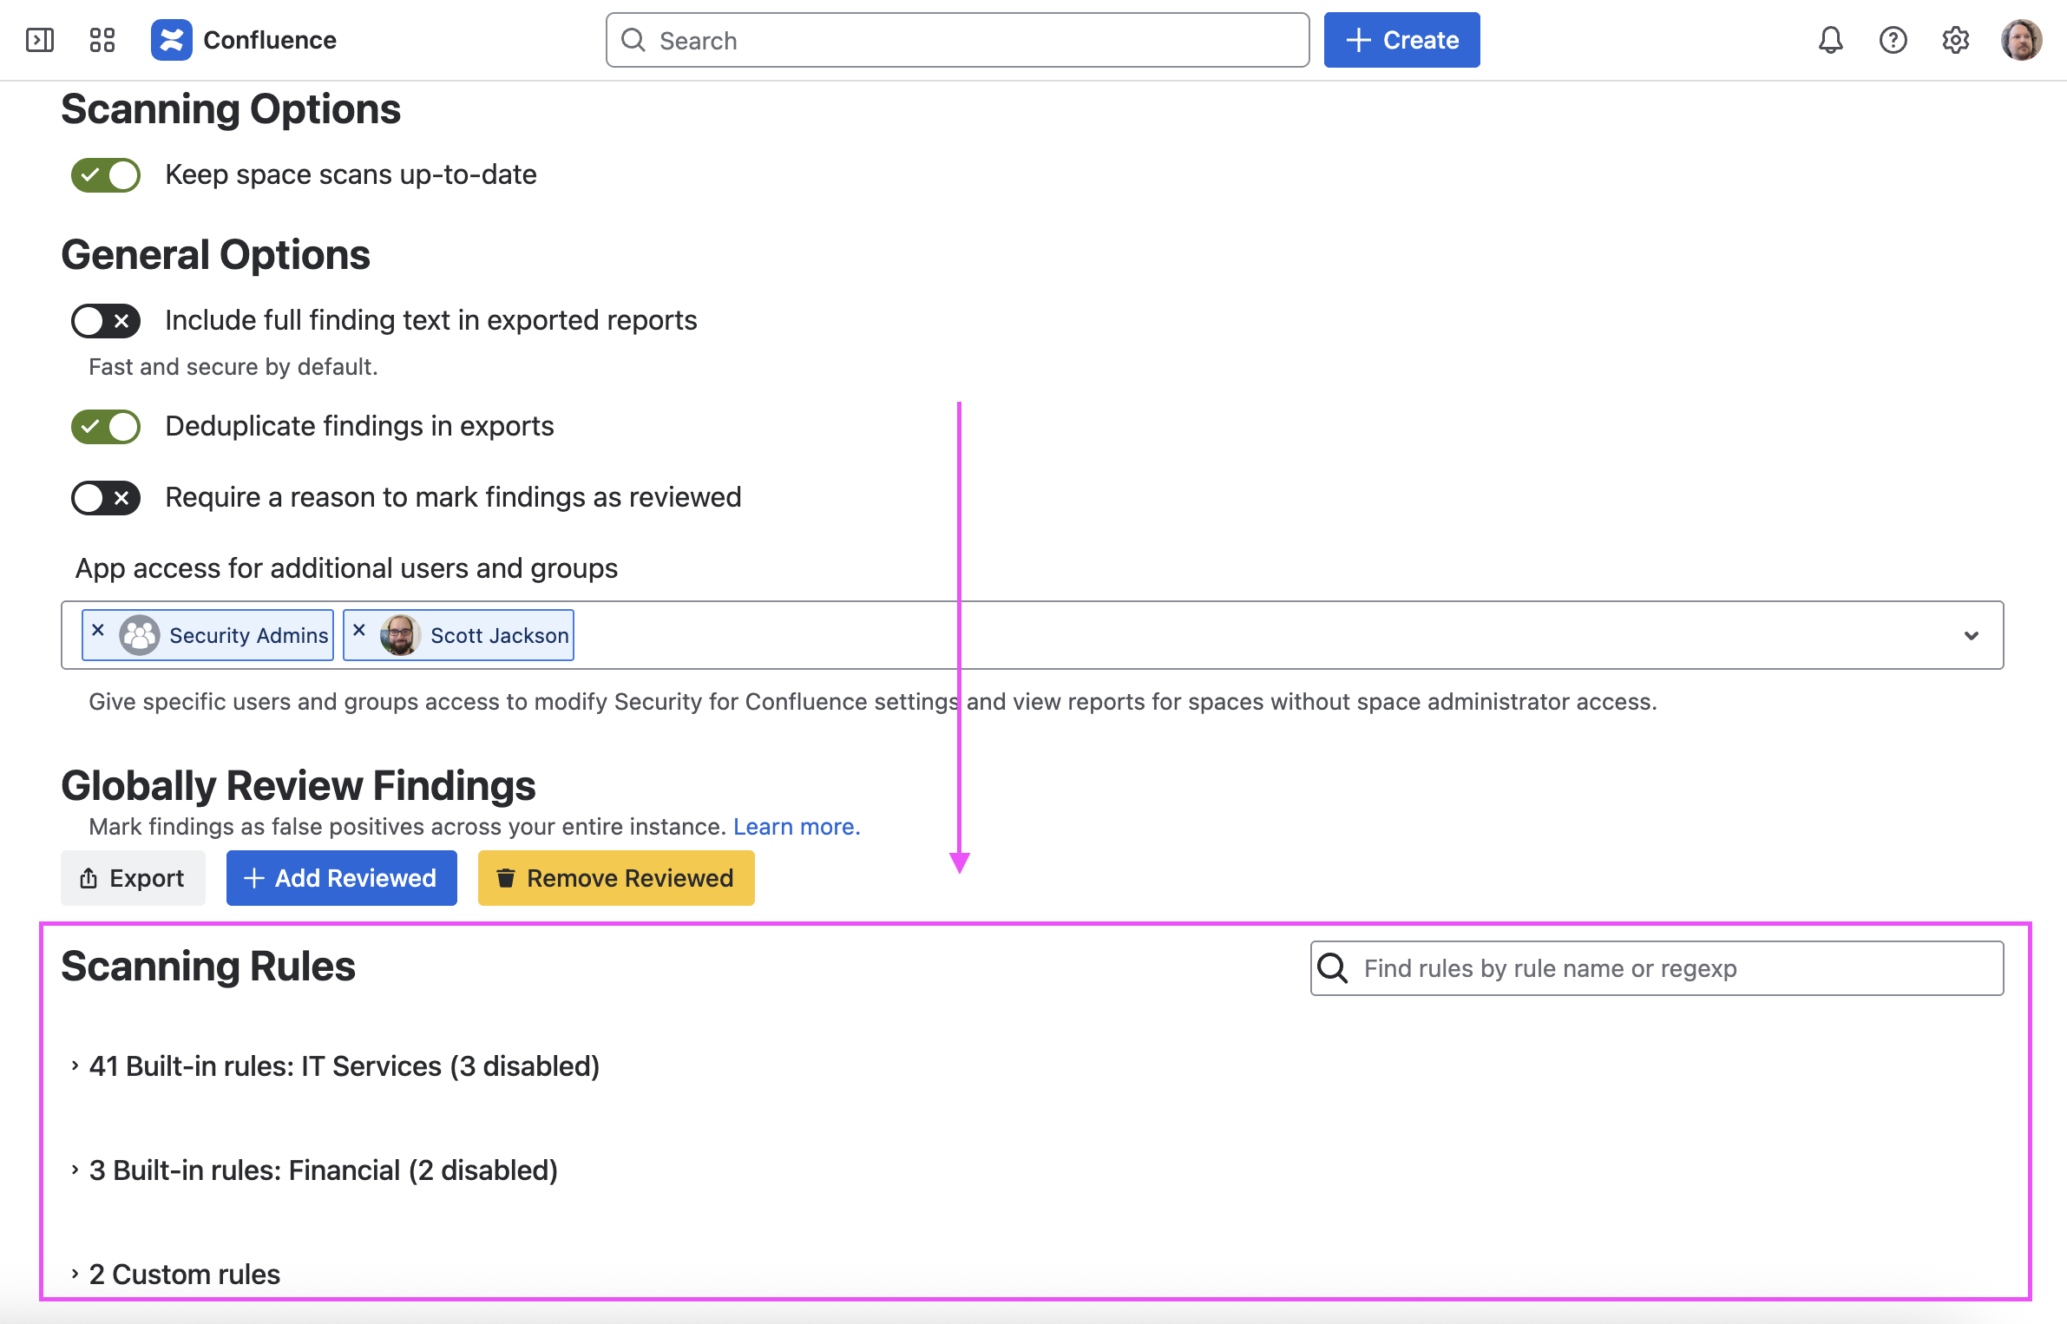2067x1324 pixels.
Task: Open the user profile avatar
Action: tap(2021, 40)
